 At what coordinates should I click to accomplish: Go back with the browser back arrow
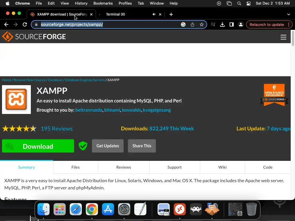[6, 24]
